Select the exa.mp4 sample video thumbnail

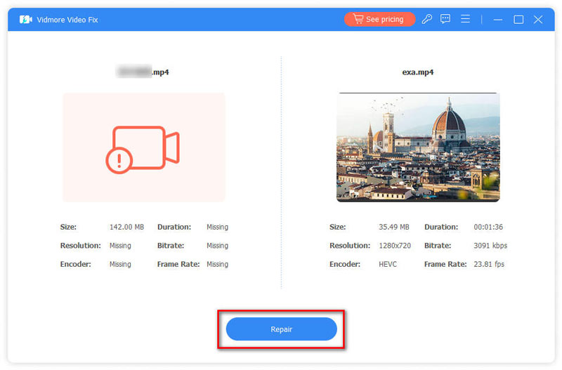418,147
